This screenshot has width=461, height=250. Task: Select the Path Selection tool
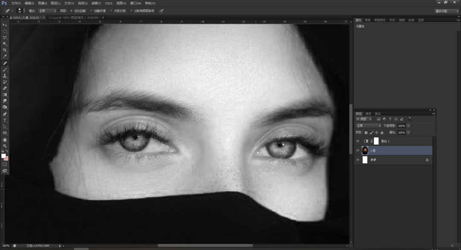[5, 126]
